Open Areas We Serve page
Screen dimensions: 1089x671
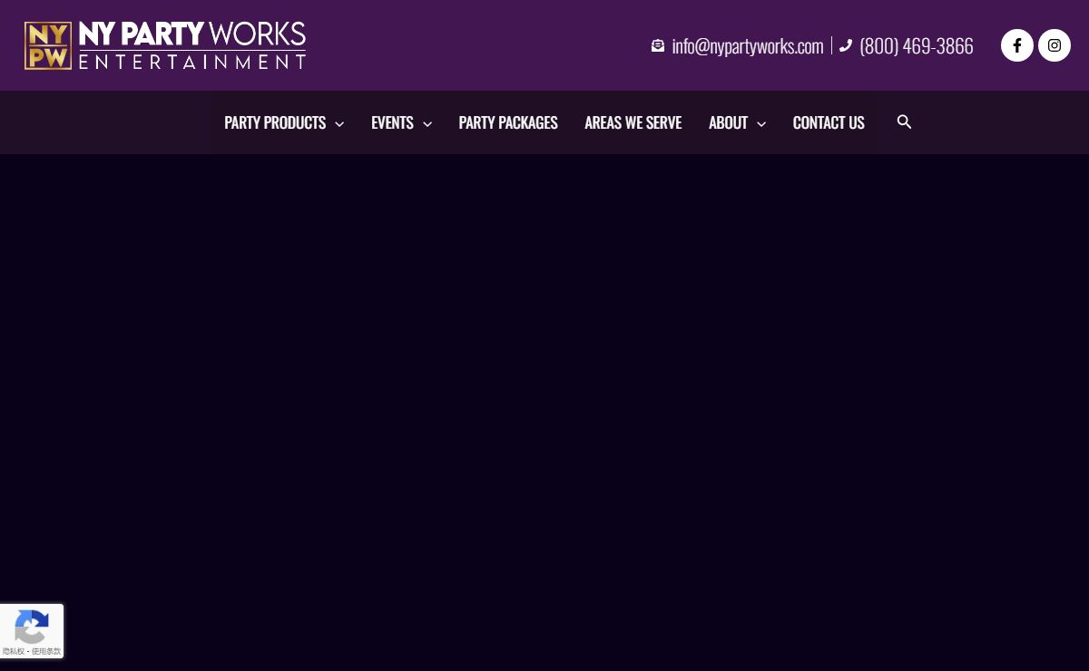[x=633, y=122]
